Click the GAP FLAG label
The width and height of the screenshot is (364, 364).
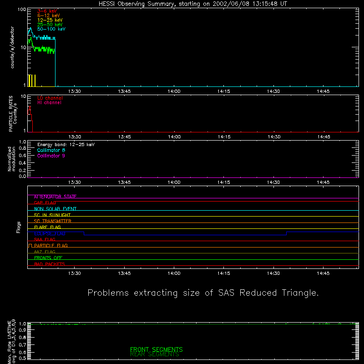coord(45,202)
